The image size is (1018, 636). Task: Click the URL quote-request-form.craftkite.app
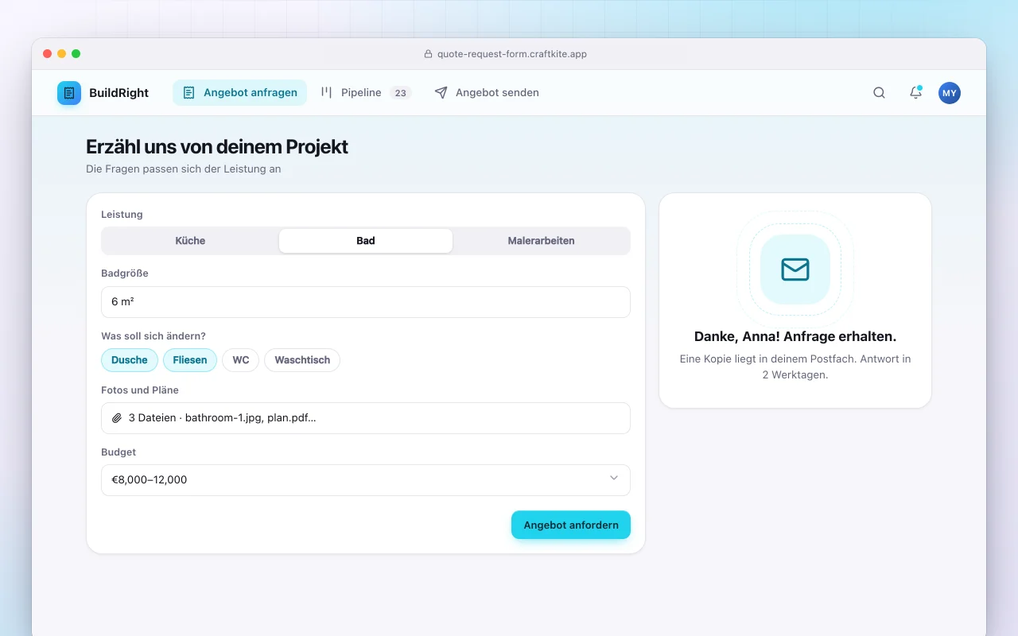tap(512, 54)
